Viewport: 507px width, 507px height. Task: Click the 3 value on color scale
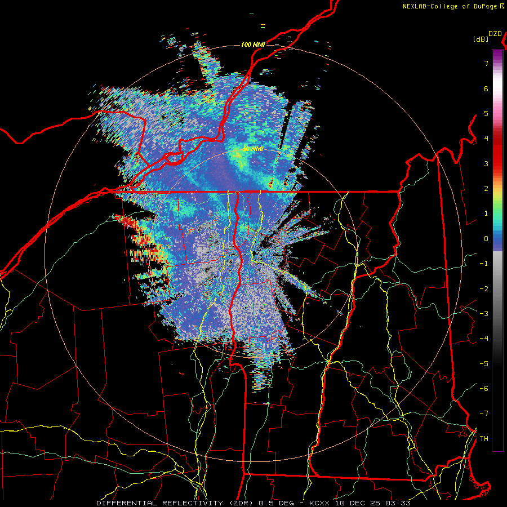tap(486, 163)
